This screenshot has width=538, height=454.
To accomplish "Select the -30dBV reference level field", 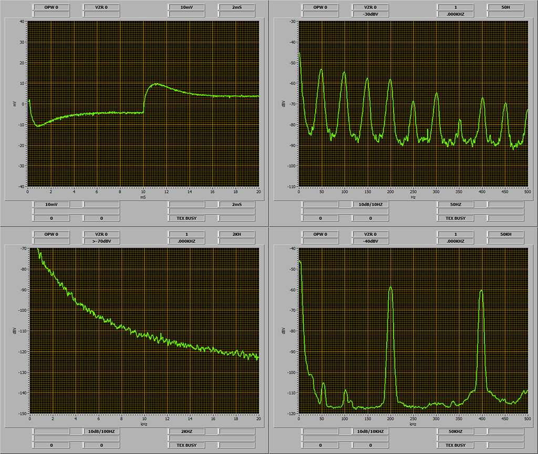I will 371,14.
